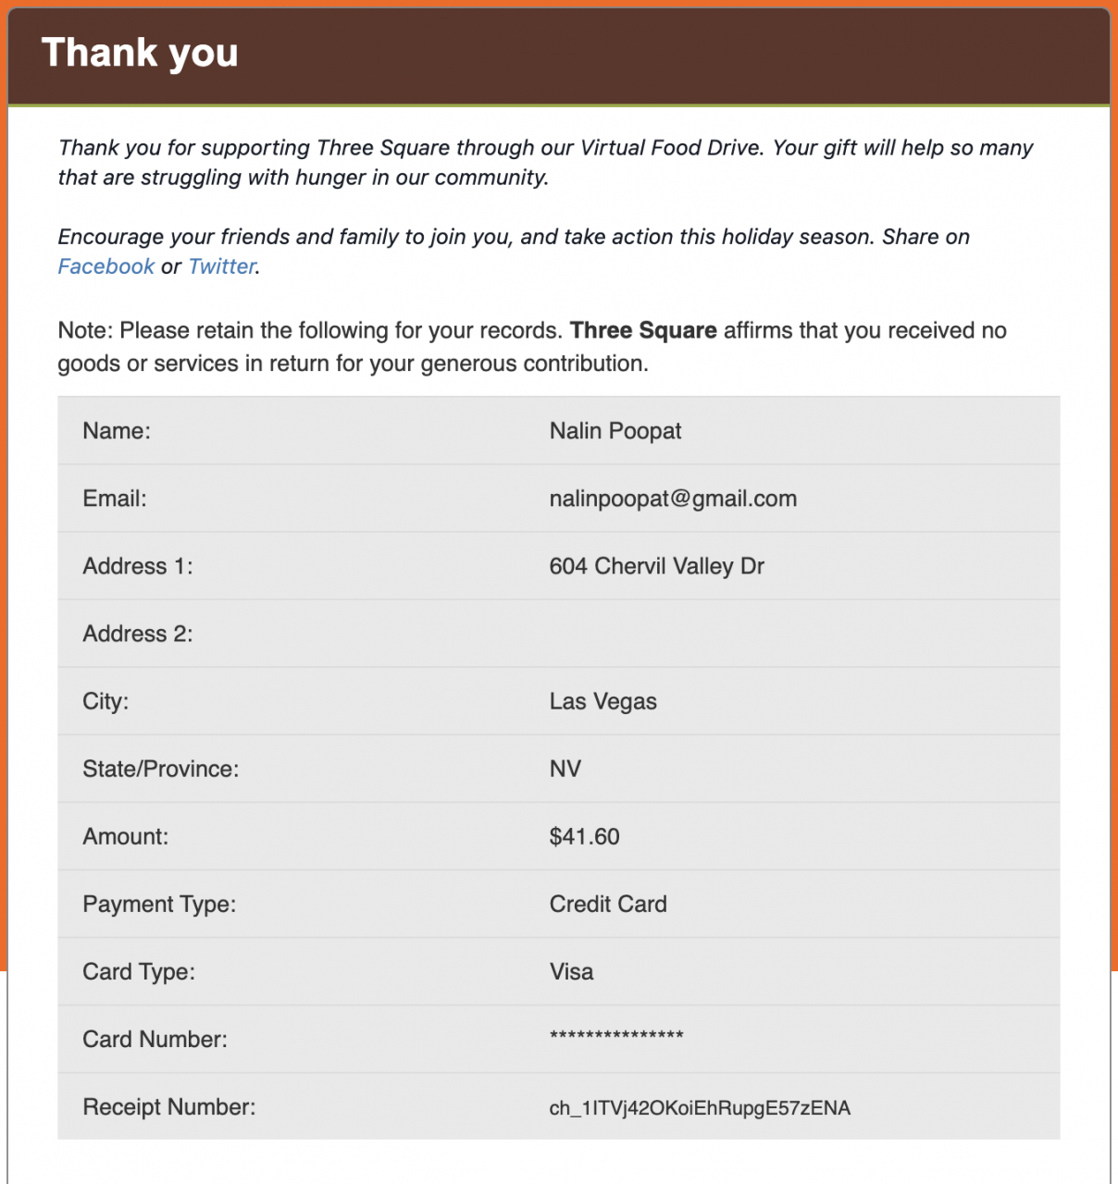Click the 'Email:' row label
This screenshot has height=1184, width=1118.
coord(115,499)
